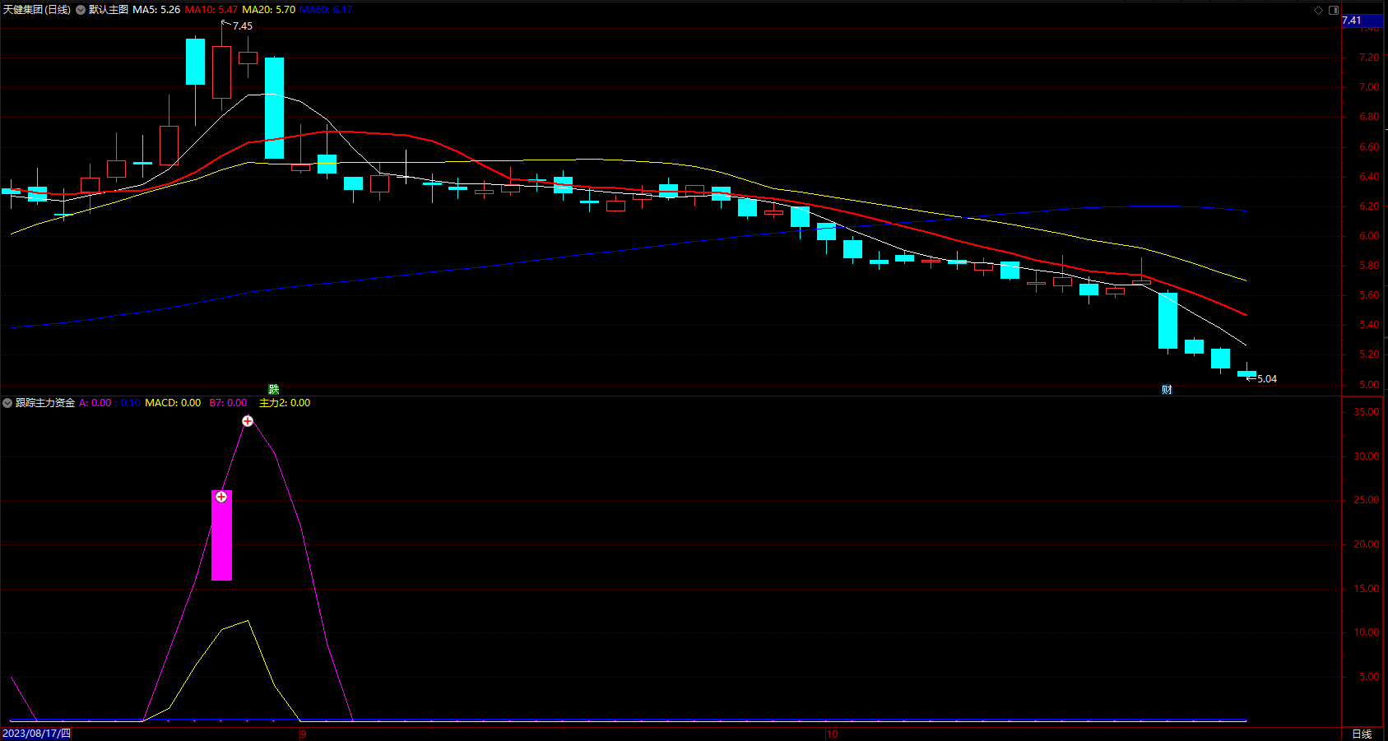Toggle the side panel layout icon
This screenshot has width=1388, height=741.
(1334, 10)
